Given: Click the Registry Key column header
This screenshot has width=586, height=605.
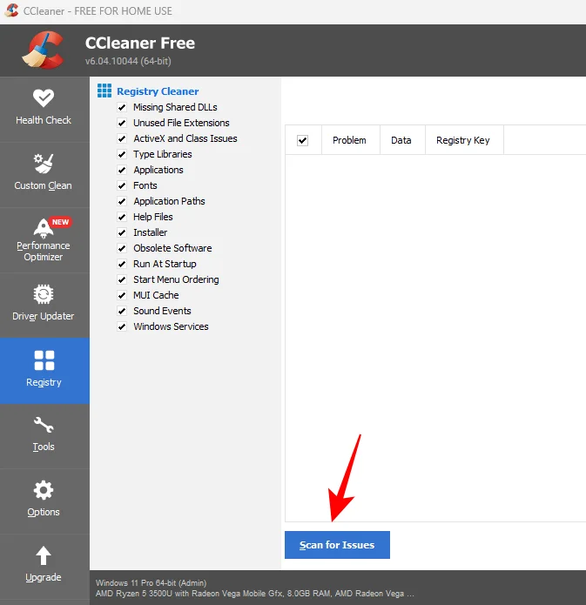Looking at the screenshot, I should point(462,140).
